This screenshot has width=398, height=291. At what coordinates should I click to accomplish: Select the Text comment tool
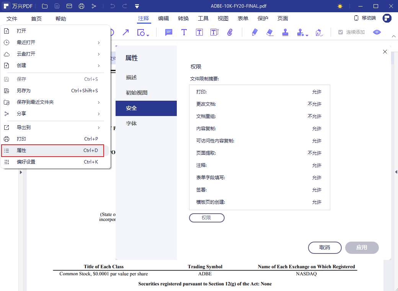coord(184,33)
